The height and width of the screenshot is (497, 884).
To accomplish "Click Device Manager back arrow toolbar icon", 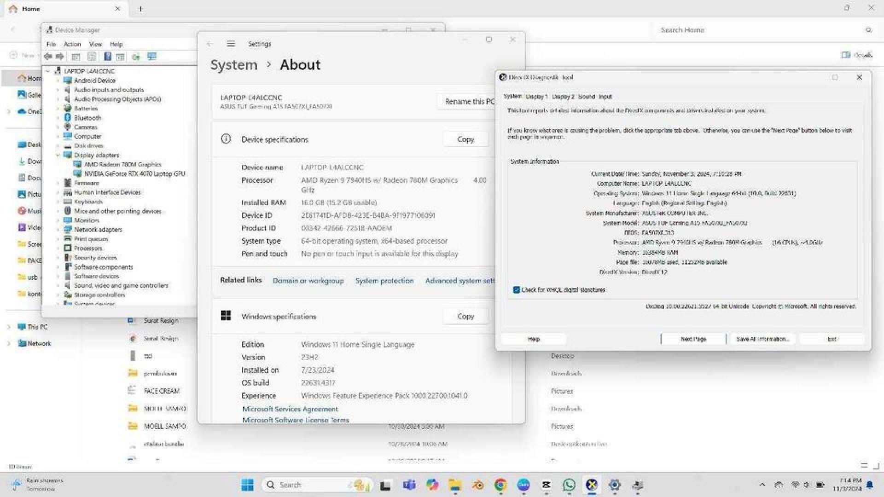I will click(x=48, y=57).
